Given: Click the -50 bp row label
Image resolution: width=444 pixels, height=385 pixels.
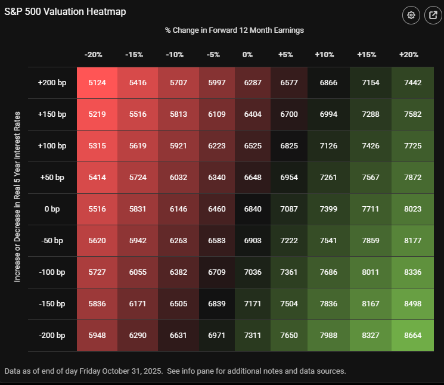Looking at the screenshot, I should coord(52,241).
